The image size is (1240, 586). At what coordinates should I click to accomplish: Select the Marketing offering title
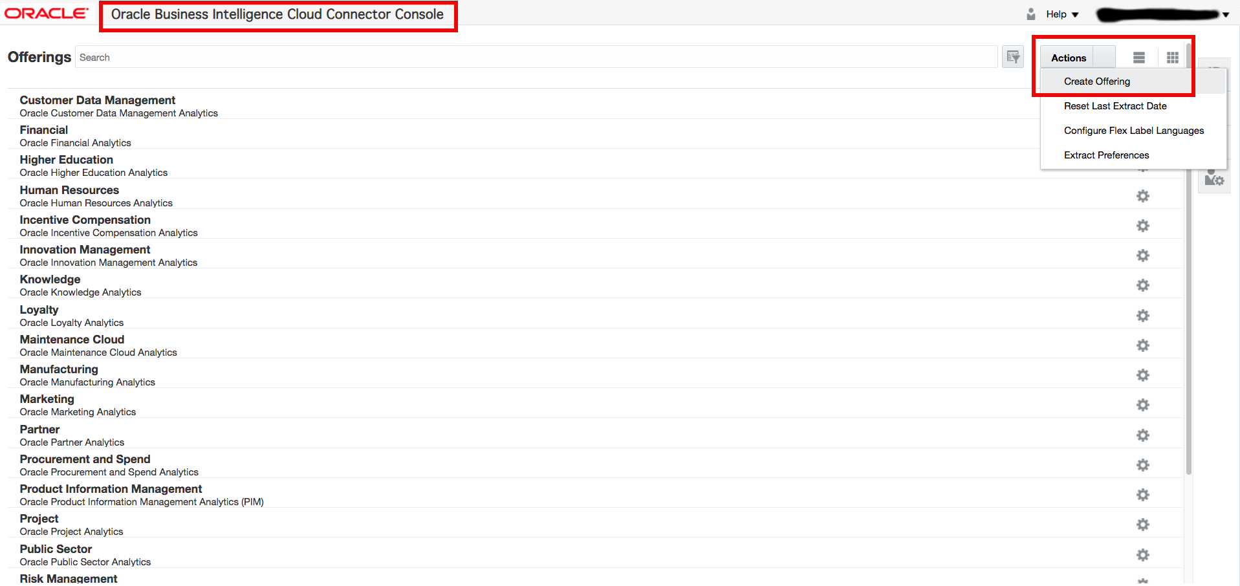(47, 399)
